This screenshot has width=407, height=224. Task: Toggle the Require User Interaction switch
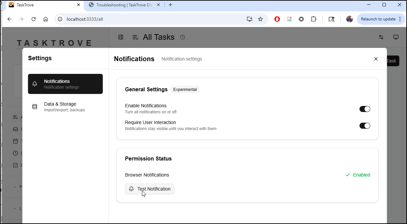[x=365, y=126]
